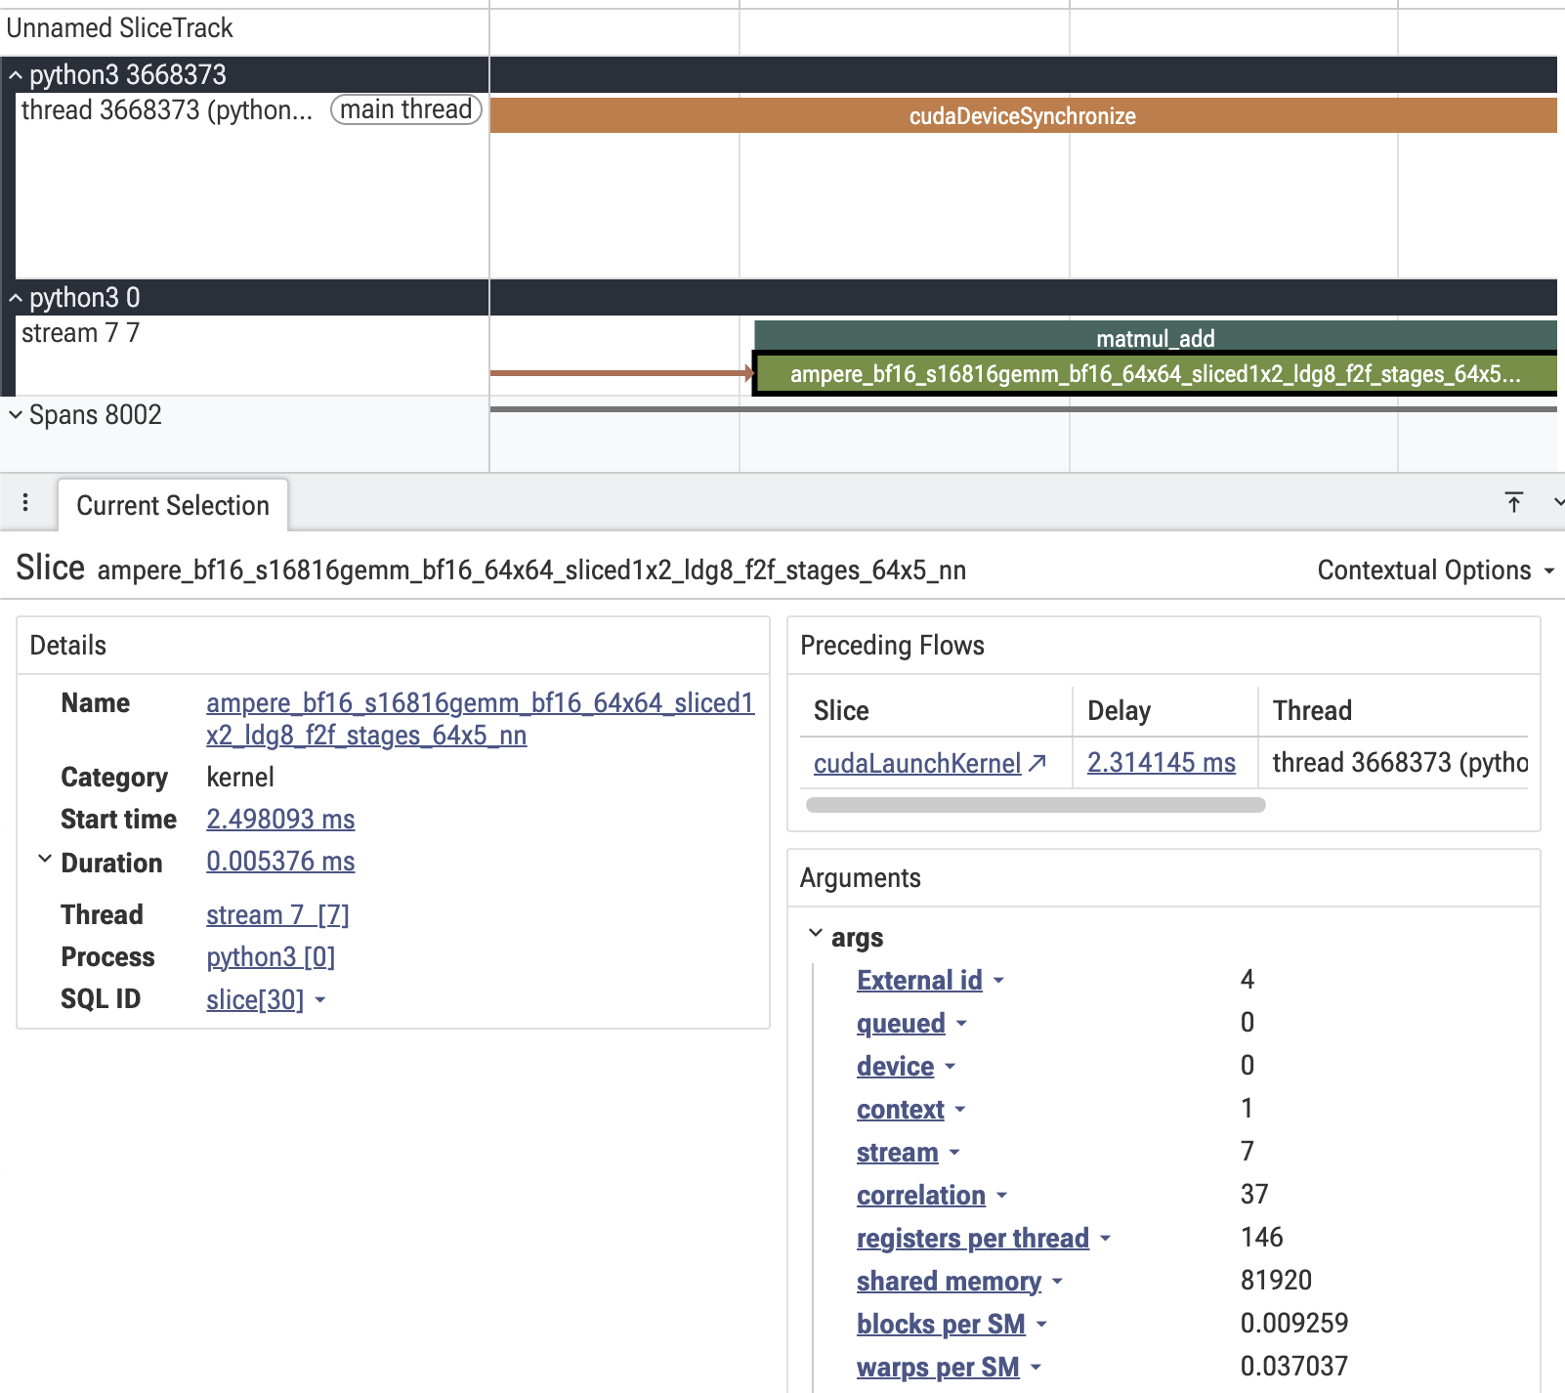Image resolution: width=1565 pixels, height=1393 pixels.
Task: Click the thread 3668373 cell in Preceding Flows
Action: [1400, 763]
